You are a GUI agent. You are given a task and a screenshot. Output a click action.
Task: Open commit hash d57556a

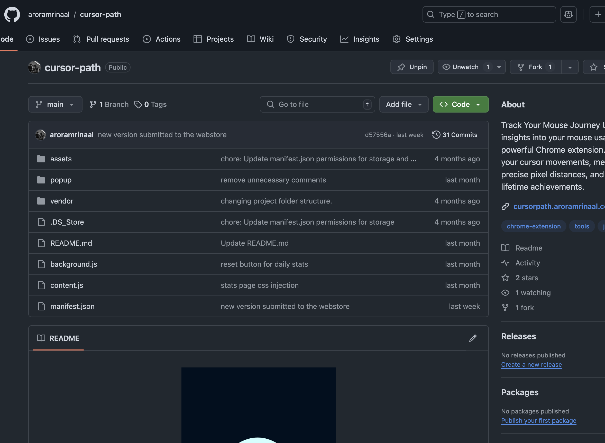[x=378, y=135]
